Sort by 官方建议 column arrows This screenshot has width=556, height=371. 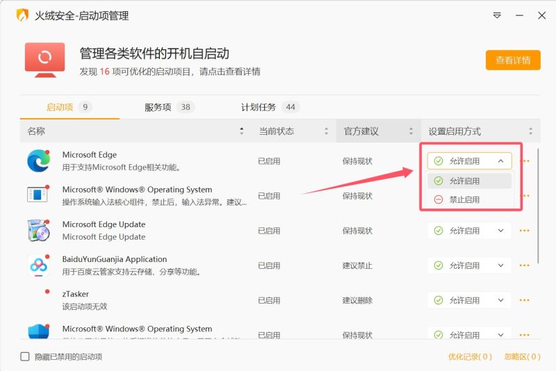point(411,131)
